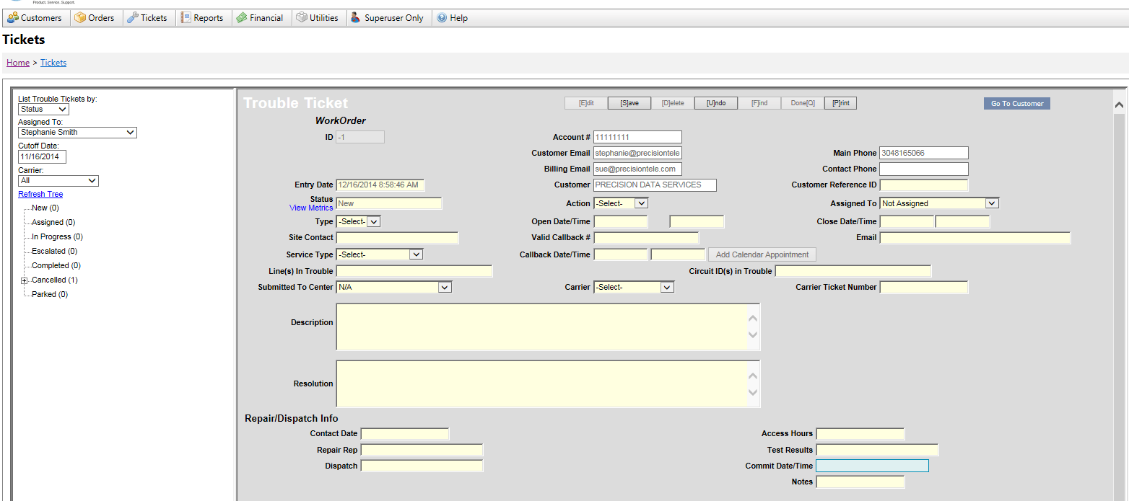Open the ticket form Carrier dropdown
1129x501 pixels.
tap(634, 287)
